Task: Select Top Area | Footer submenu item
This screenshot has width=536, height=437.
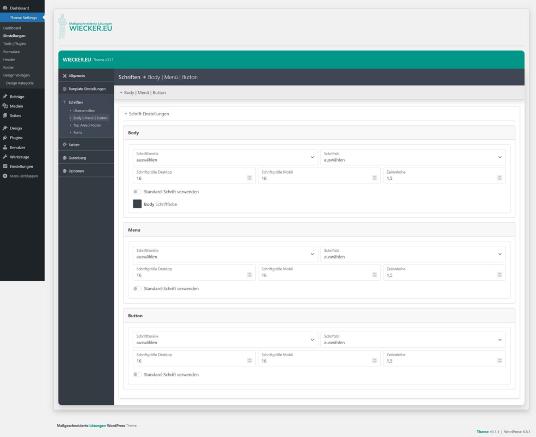Action: 87,126
